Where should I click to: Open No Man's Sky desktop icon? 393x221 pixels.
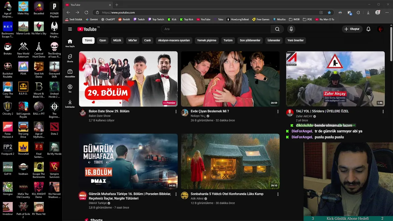click(x=39, y=28)
